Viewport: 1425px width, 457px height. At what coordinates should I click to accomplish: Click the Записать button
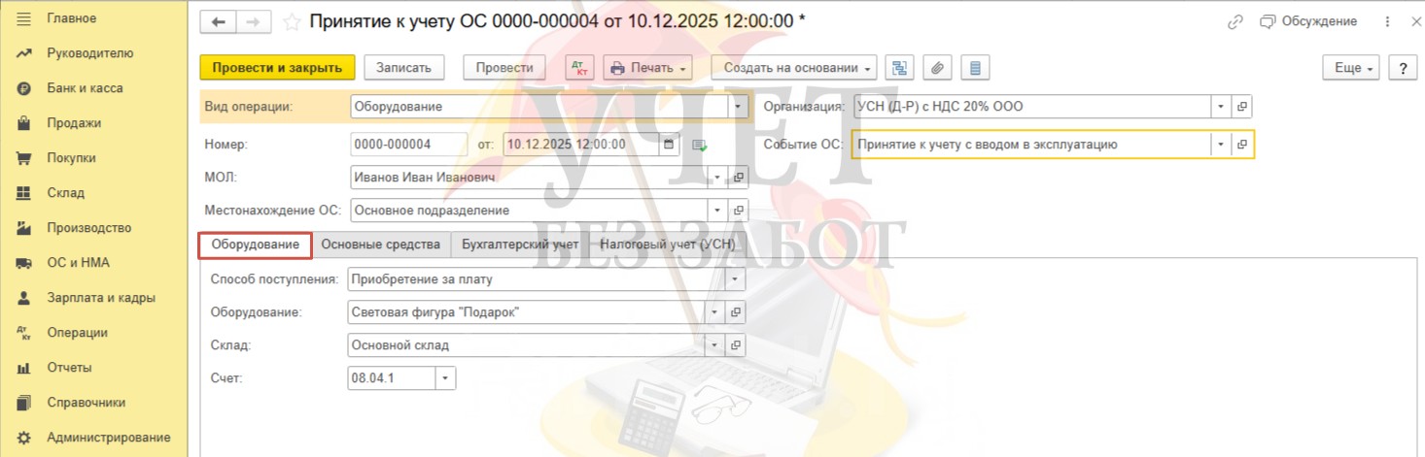[x=403, y=68]
